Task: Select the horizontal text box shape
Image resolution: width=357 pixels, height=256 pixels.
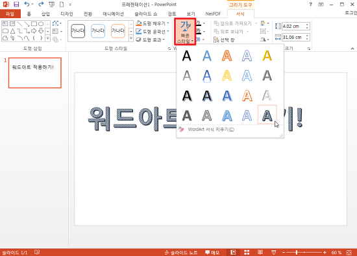Action: [x=5, y=23]
